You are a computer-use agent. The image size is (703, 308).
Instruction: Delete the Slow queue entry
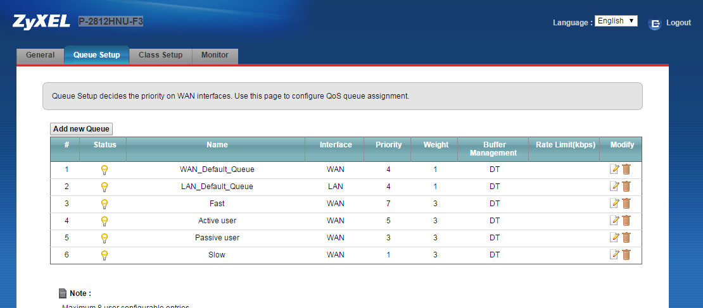[x=626, y=254]
